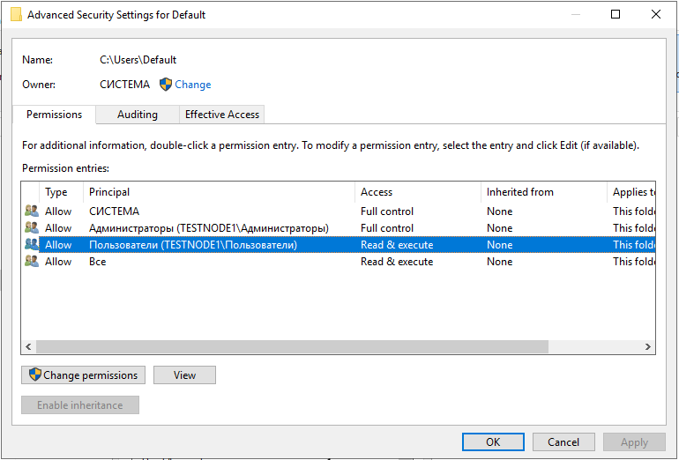Open the Effective Access tab
This screenshot has width=679, height=460.
click(x=221, y=115)
